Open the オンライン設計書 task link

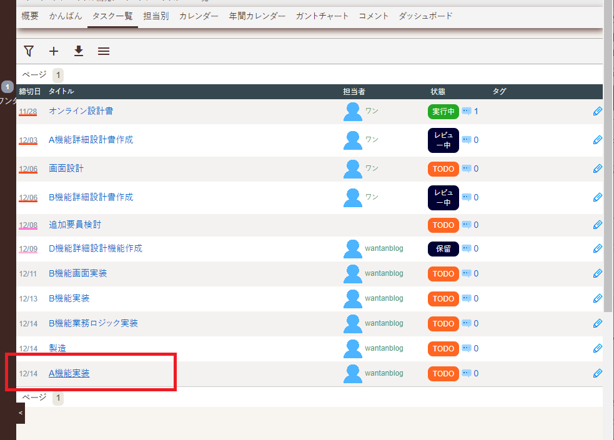pyautogui.click(x=81, y=111)
